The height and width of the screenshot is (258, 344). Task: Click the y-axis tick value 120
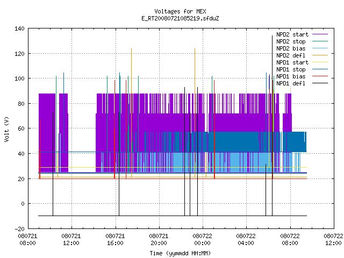coord(19,54)
